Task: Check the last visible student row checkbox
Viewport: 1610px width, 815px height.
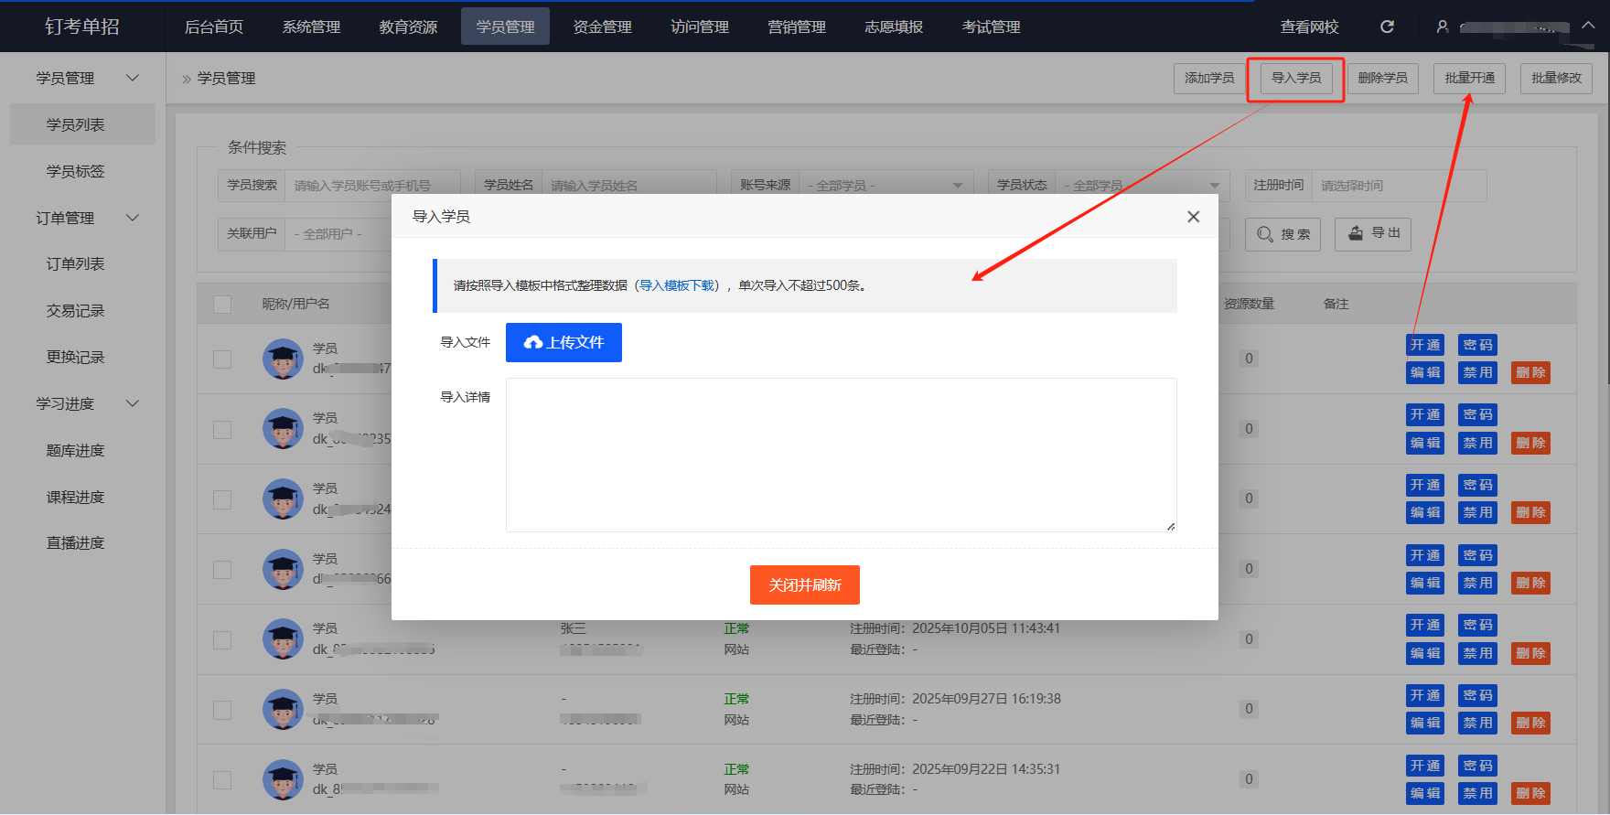Action: pos(222,780)
